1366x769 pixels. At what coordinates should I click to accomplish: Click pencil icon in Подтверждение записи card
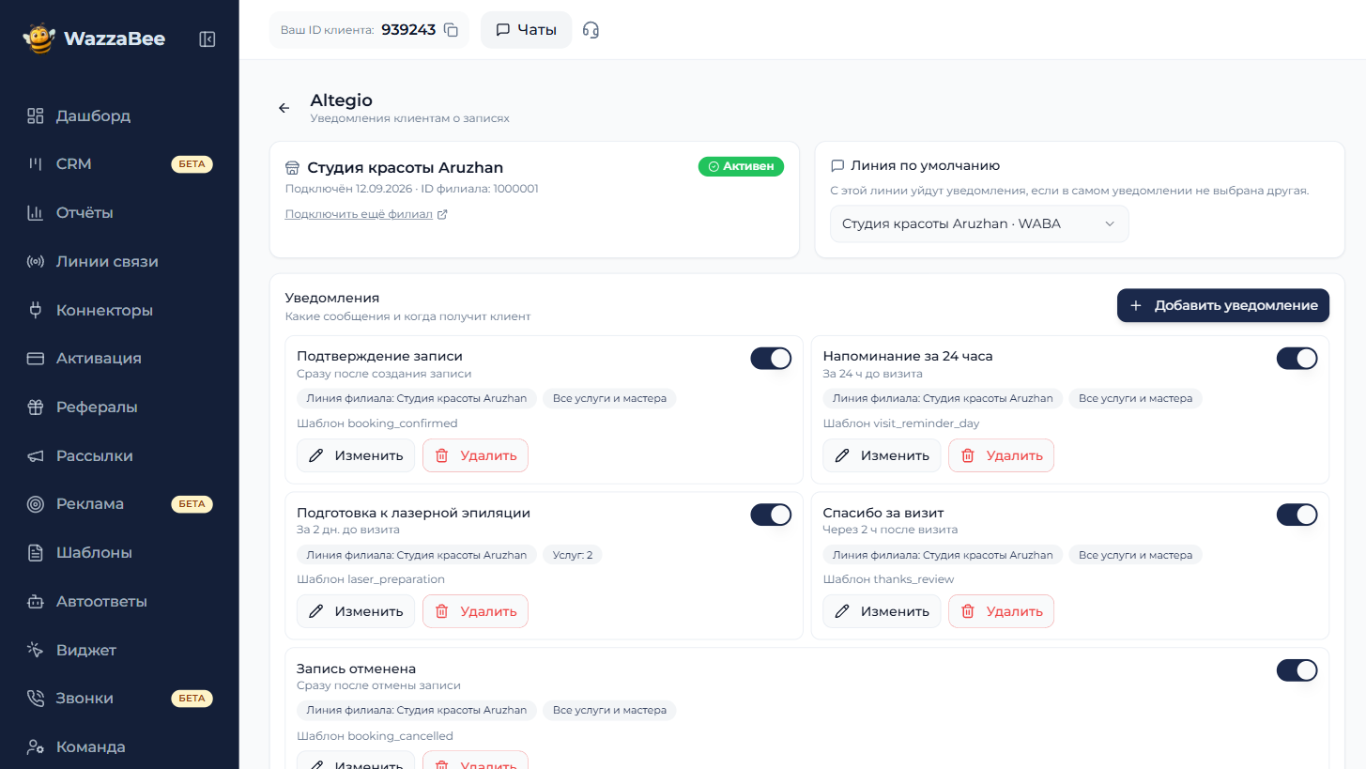click(316, 455)
